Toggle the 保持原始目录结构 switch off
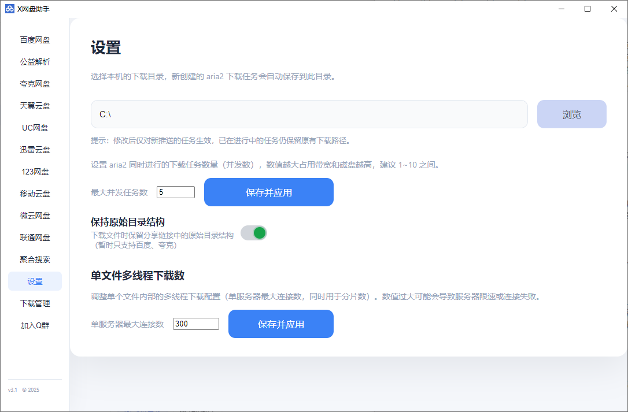 (254, 233)
